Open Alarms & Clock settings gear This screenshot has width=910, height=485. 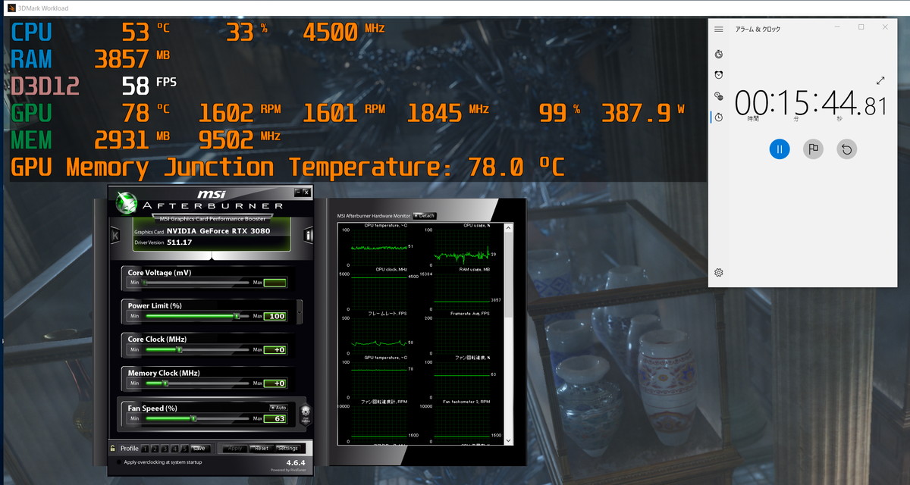click(719, 272)
